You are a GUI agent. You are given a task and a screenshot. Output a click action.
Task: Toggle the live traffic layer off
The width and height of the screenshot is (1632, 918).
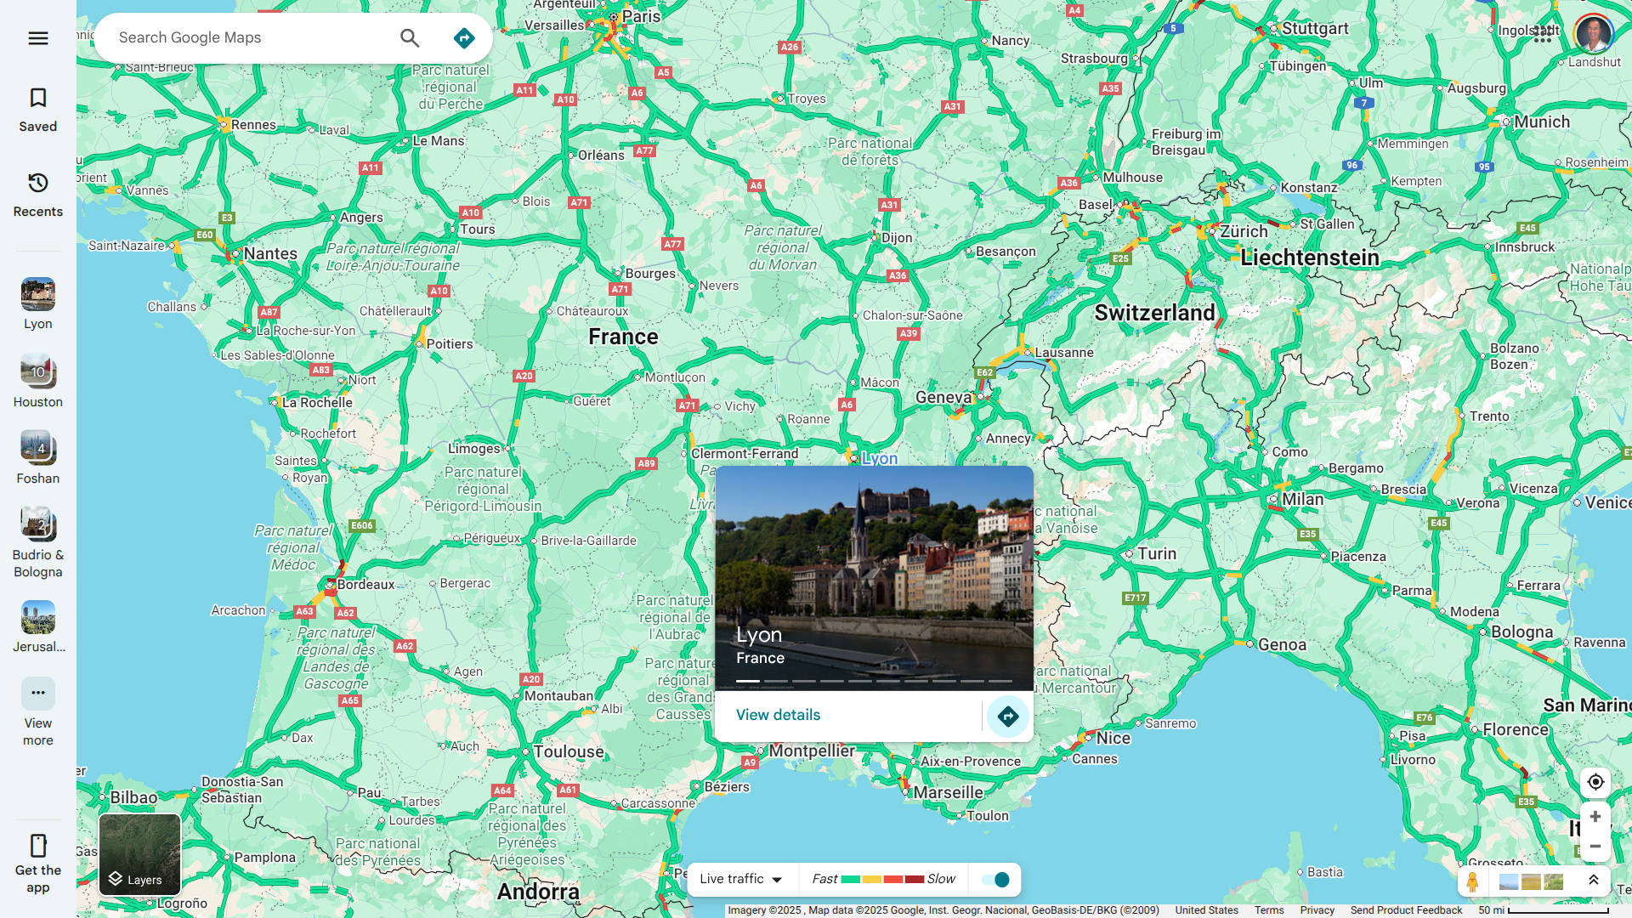coord(994,880)
